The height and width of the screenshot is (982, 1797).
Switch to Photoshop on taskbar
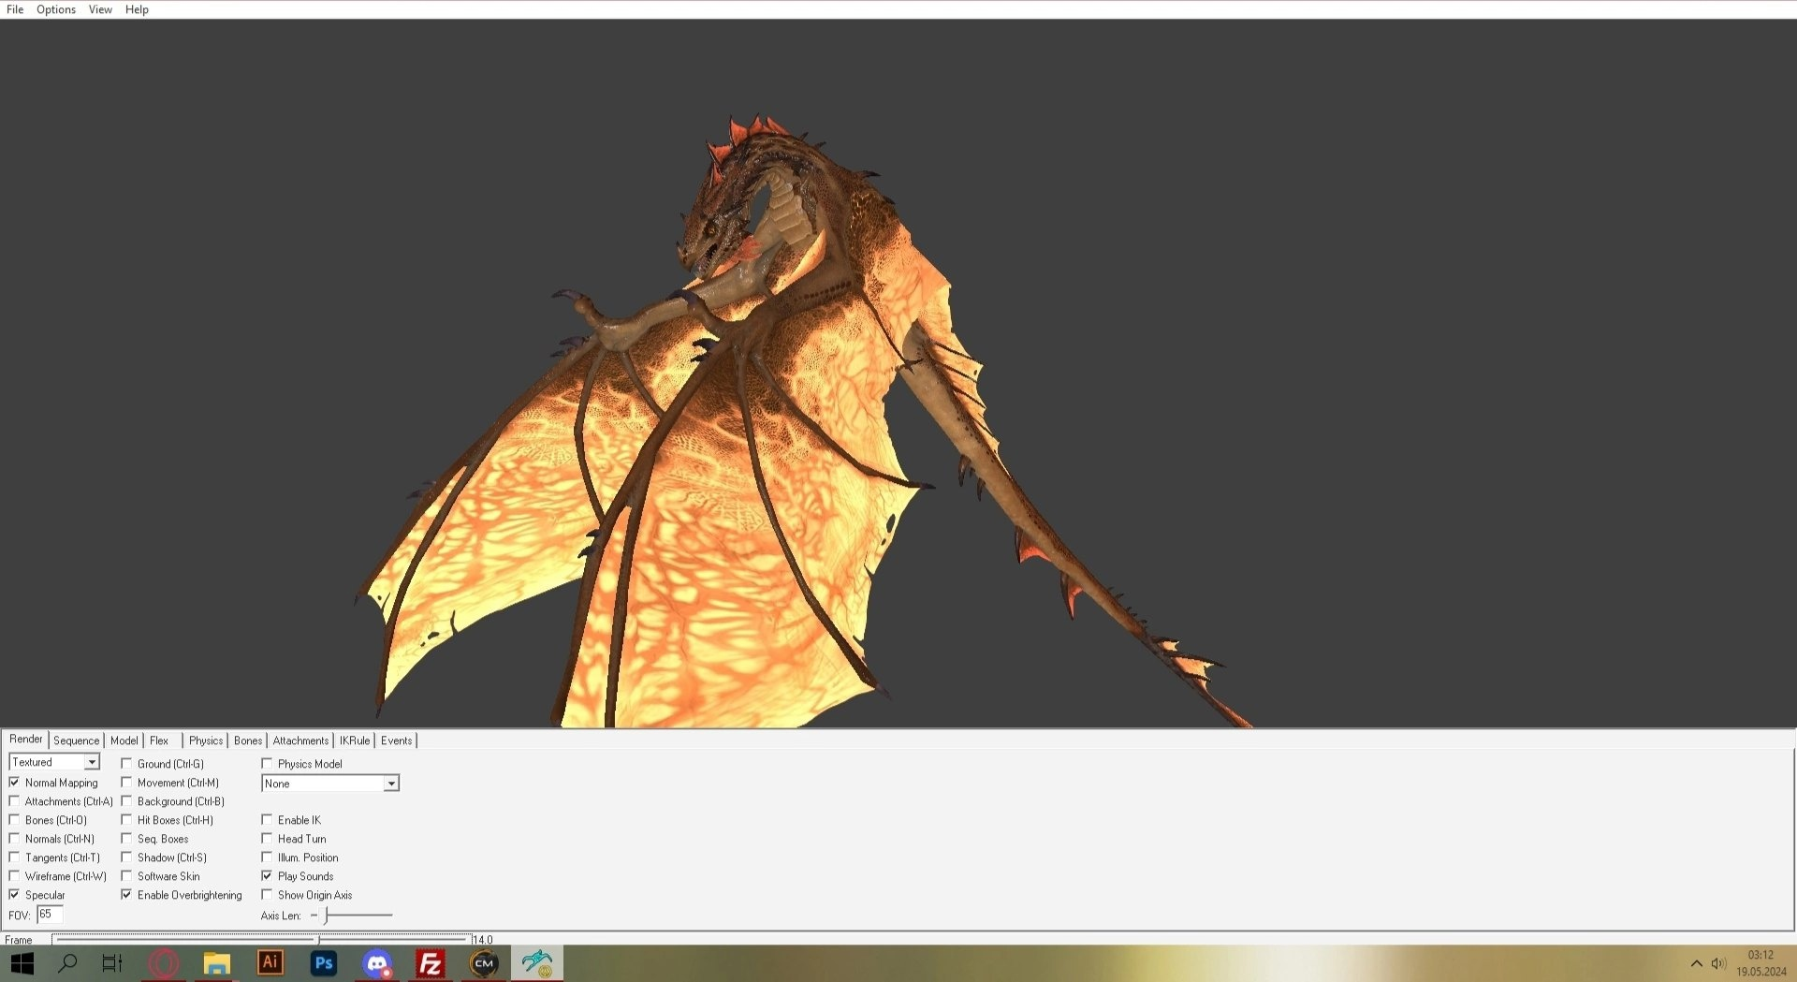[324, 962]
